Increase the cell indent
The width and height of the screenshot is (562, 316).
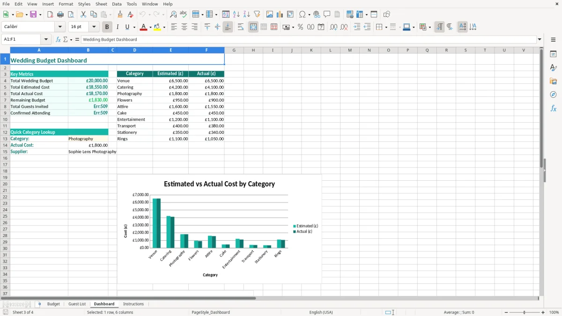click(x=357, y=27)
